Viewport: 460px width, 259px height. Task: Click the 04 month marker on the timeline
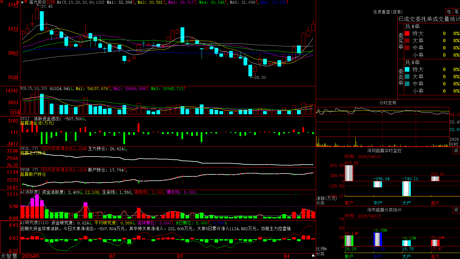point(287,256)
